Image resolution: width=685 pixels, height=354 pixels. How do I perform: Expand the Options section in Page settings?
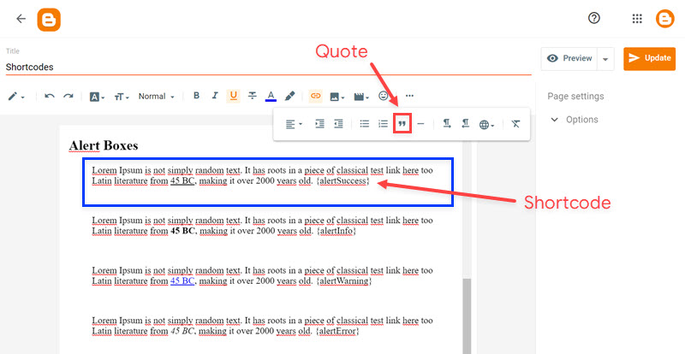[574, 120]
